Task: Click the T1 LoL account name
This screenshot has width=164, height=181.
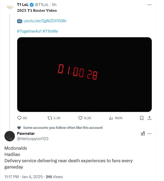Action: pos(23,5)
